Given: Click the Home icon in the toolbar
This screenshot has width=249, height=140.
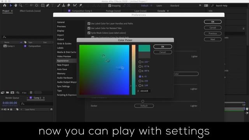Looking at the screenshot, I should 5,5.
